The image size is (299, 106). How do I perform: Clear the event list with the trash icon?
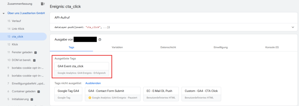click(x=43, y=3)
